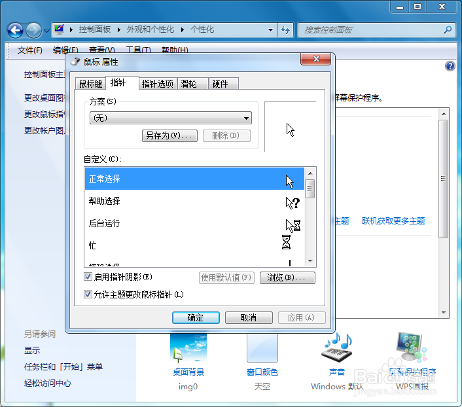Viewport: 462px width, 407px height.
Task: Switch to the 鼠标键 tab
Action: (x=90, y=84)
